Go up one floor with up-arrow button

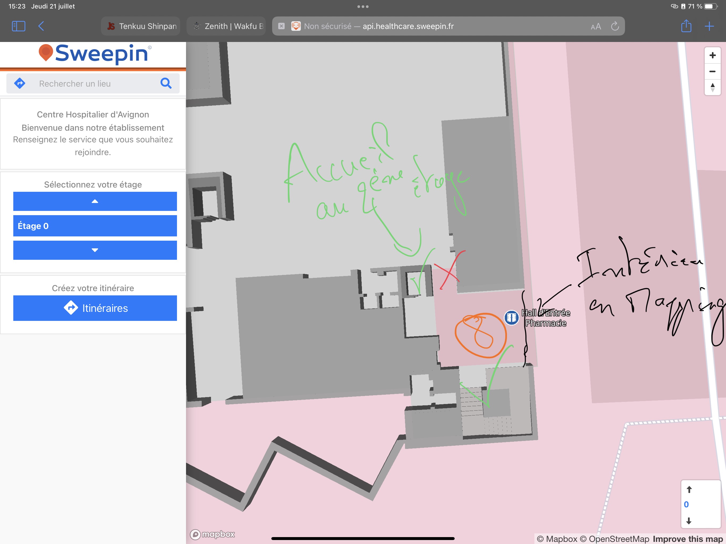tap(95, 201)
